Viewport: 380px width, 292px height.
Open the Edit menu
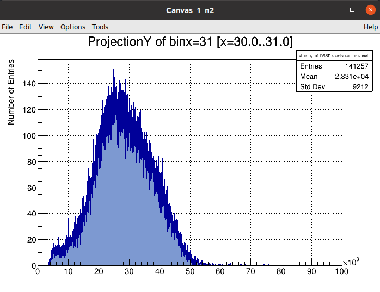click(x=26, y=27)
